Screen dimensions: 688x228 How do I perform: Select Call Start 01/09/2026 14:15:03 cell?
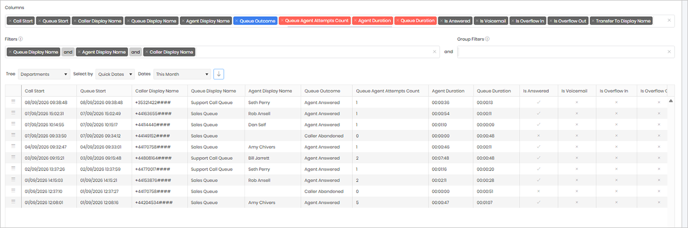click(x=44, y=181)
